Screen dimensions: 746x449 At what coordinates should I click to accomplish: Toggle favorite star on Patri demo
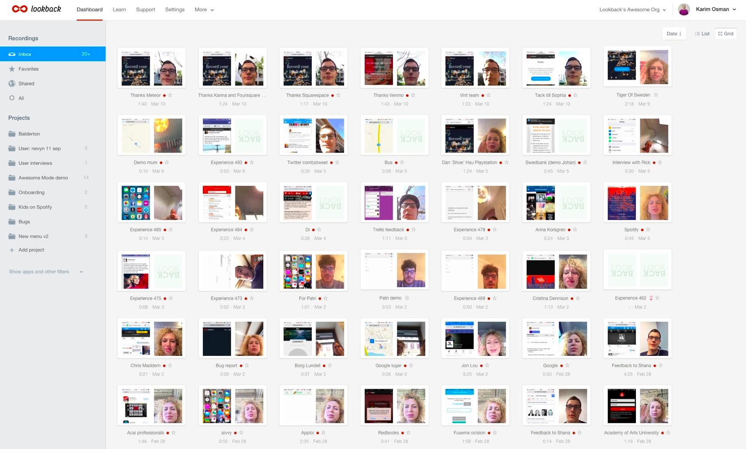pos(407,298)
